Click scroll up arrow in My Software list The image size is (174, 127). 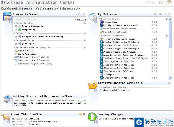(x=170, y=19)
